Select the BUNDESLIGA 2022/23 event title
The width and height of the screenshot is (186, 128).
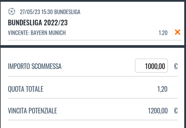point(38,22)
